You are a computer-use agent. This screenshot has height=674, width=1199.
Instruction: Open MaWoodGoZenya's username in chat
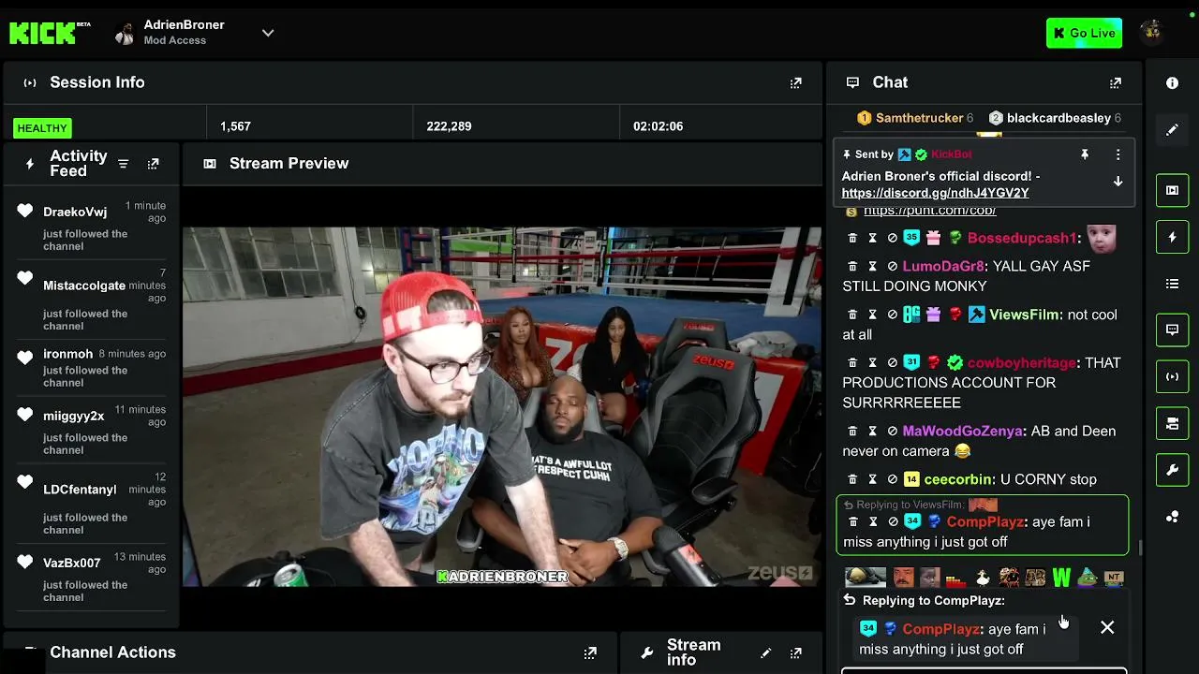point(962,432)
